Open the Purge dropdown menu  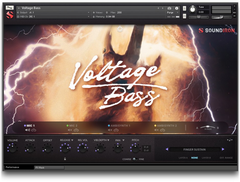173,12
